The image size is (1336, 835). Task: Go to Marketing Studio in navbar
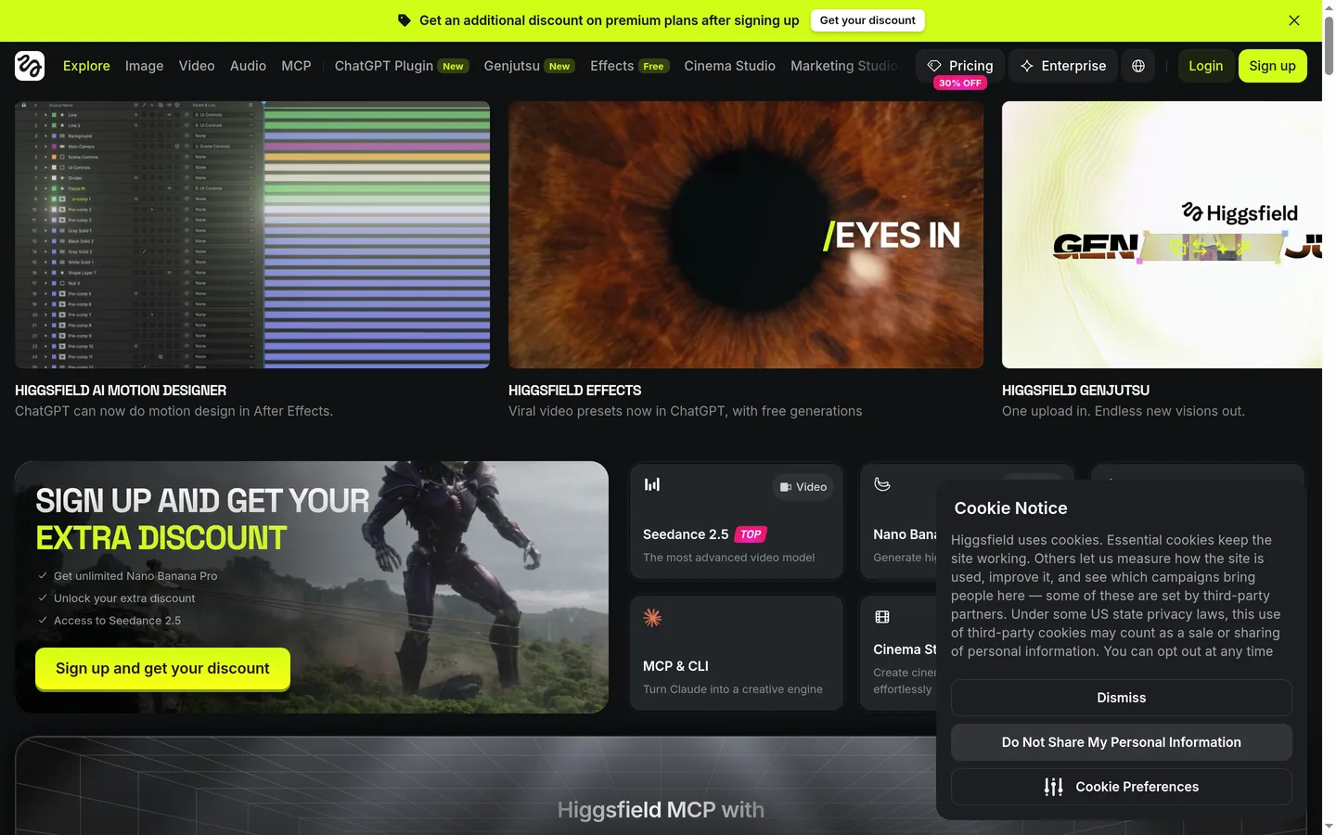coord(844,66)
